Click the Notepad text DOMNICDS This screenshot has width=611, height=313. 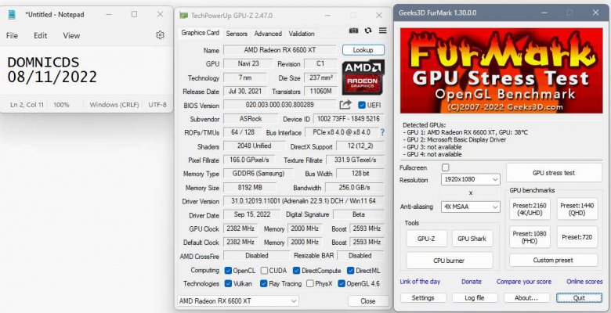click(43, 63)
